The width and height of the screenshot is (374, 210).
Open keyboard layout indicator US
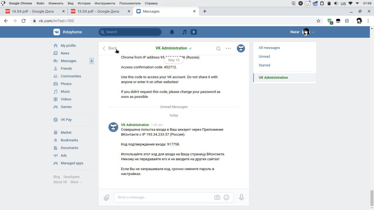click(343, 3)
